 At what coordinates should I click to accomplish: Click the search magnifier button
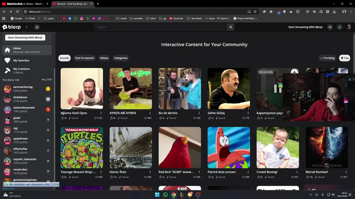click(230, 27)
